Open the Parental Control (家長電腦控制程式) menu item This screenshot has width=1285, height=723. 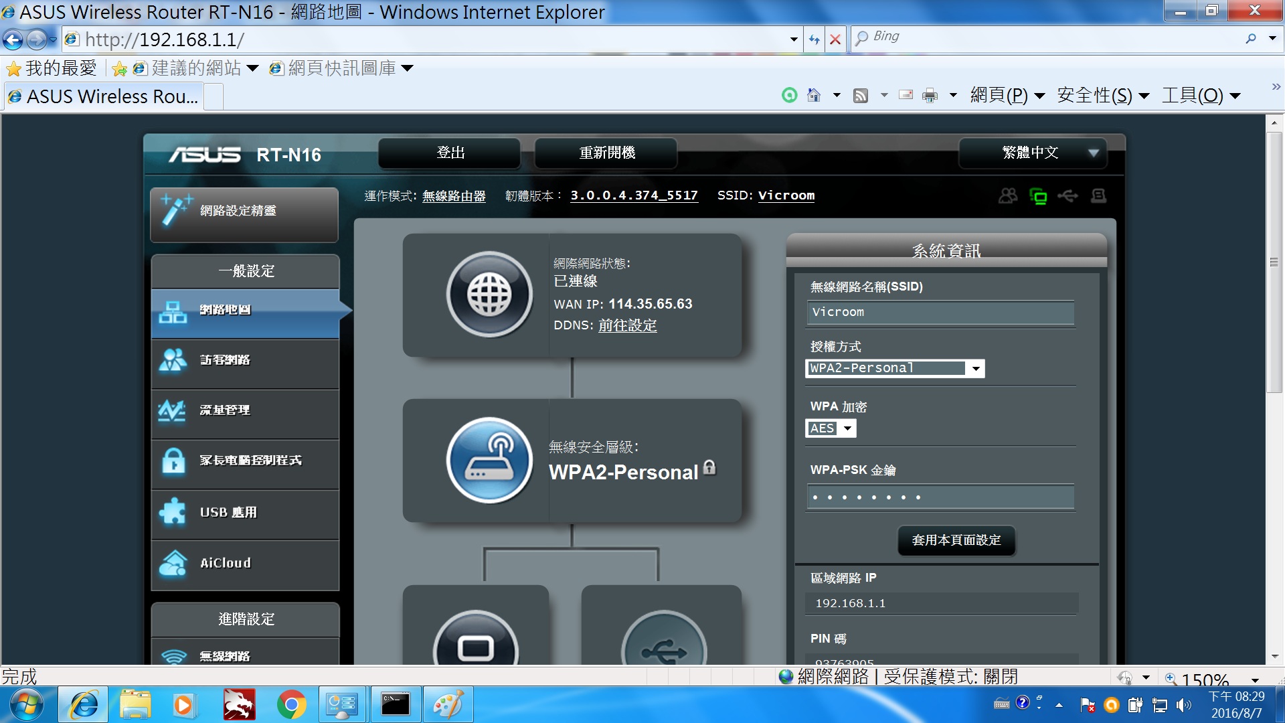tap(245, 463)
